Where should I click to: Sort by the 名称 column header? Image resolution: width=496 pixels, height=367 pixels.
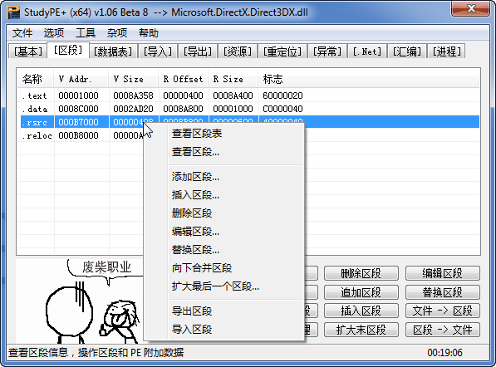[36, 79]
